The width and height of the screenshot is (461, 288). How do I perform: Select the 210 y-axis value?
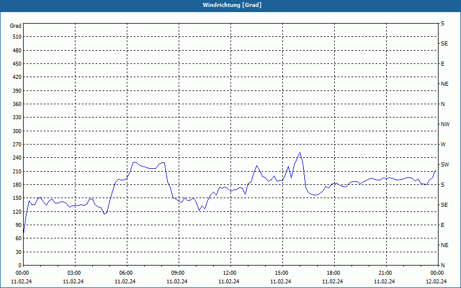[17, 171]
